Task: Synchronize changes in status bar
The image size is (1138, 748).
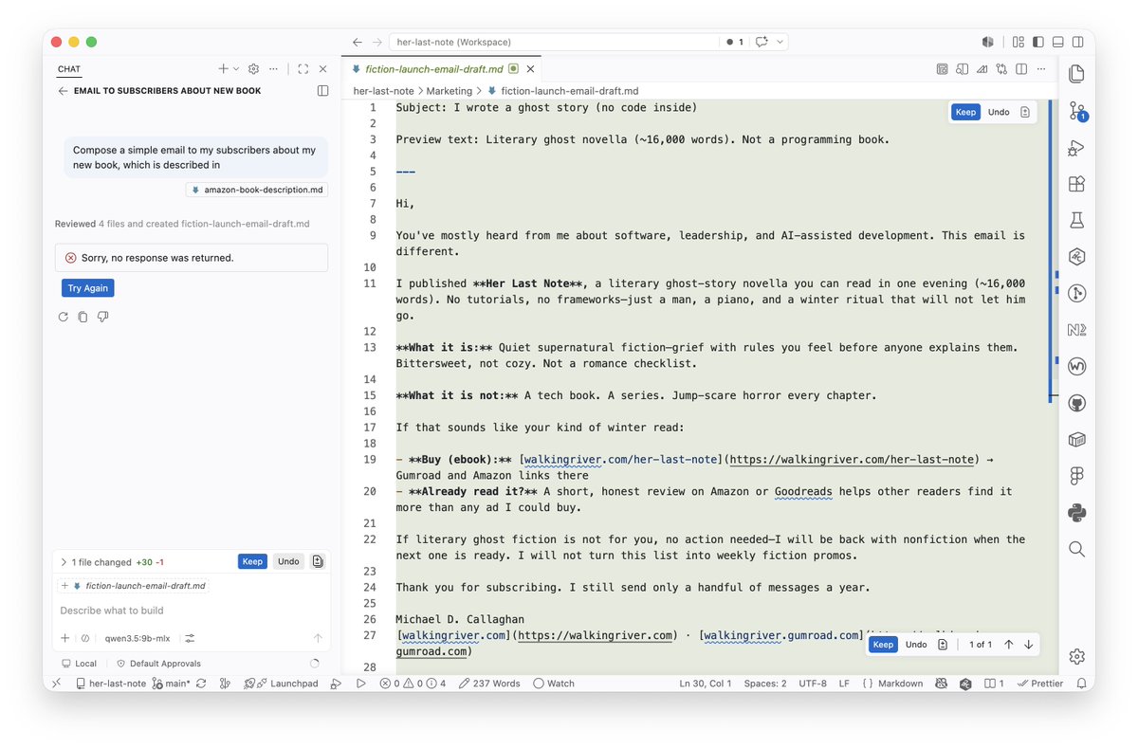Action: 203,684
